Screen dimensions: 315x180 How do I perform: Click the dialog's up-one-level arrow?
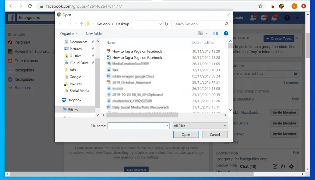pos(82,24)
